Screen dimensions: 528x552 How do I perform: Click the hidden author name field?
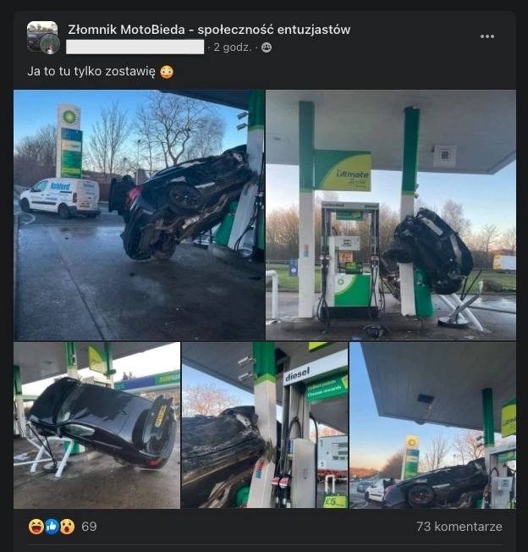click(x=135, y=47)
